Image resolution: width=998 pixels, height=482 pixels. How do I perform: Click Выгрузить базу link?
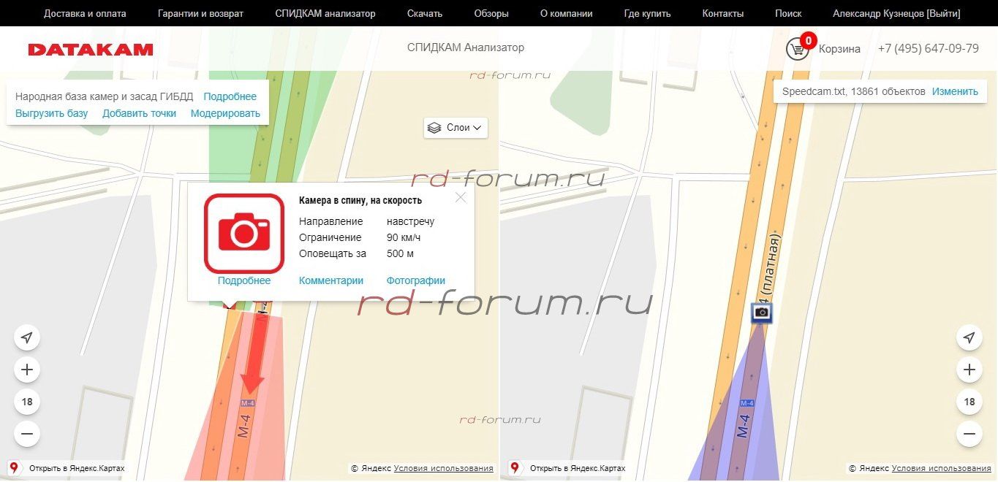[52, 113]
